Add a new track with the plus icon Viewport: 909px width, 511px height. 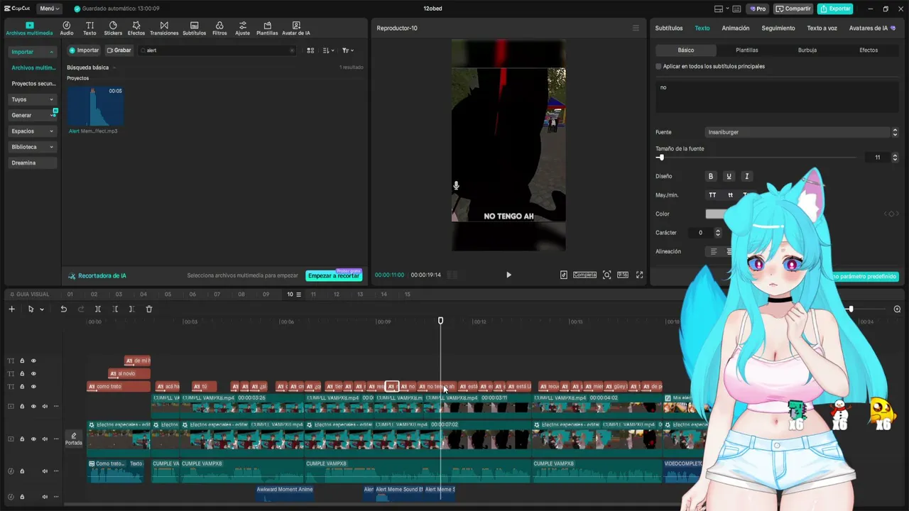[x=11, y=309]
